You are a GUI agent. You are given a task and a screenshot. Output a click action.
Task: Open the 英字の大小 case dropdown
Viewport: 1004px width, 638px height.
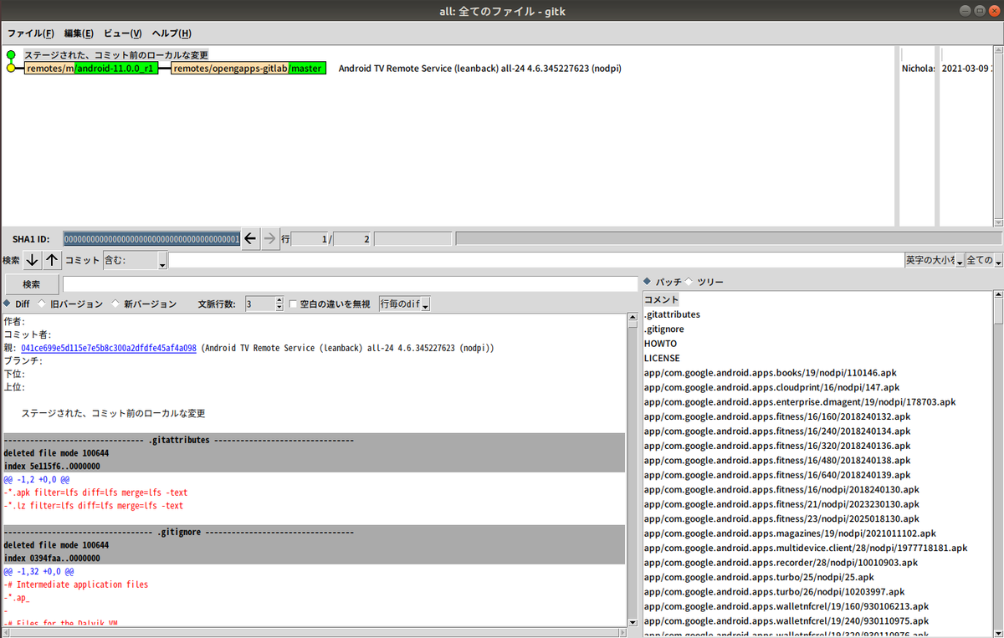coord(934,261)
